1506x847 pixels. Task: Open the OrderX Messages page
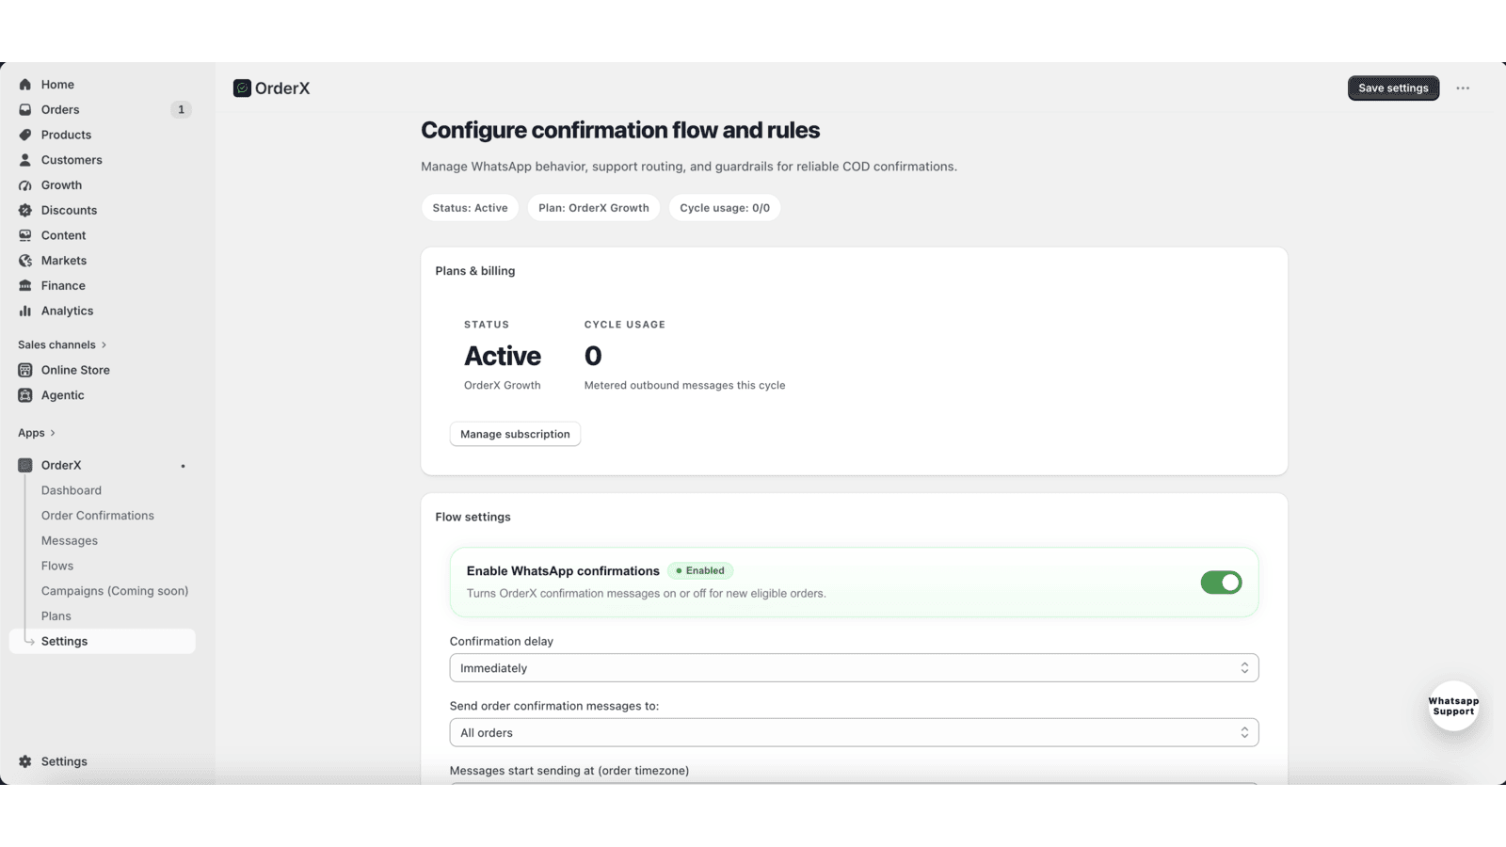tap(70, 541)
